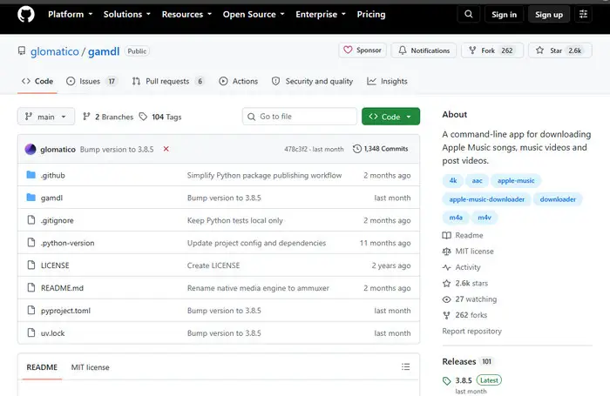Screen dimensions: 610x396
Task: Star the repository with Star button
Action: point(560,50)
